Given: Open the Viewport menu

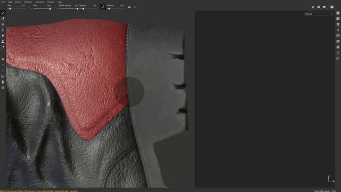Looking at the screenshot, I should pyautogui.click(x=39, y=2).
